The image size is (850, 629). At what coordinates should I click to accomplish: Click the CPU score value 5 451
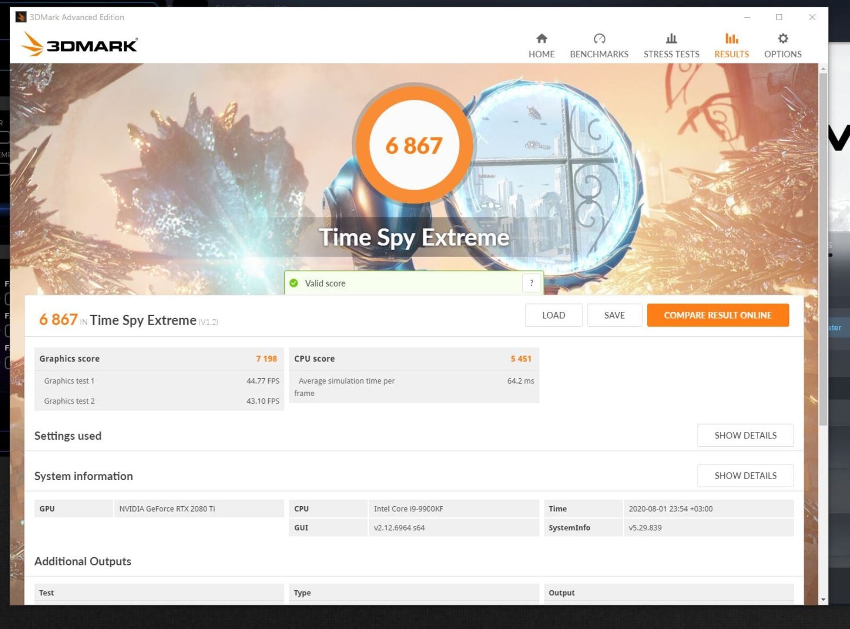tap(521, 359)
